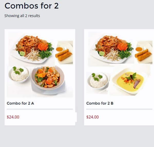
Task: Click the carrot flower garnish in Combo A
Action: point(43,46)
